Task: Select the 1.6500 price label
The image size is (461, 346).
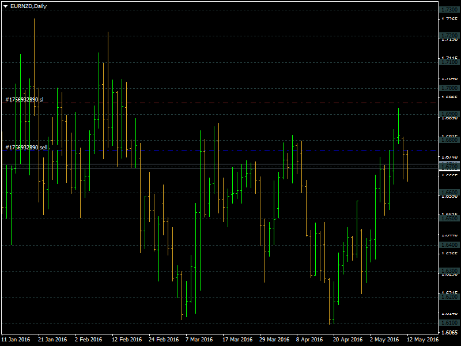Action: [449, 219]
